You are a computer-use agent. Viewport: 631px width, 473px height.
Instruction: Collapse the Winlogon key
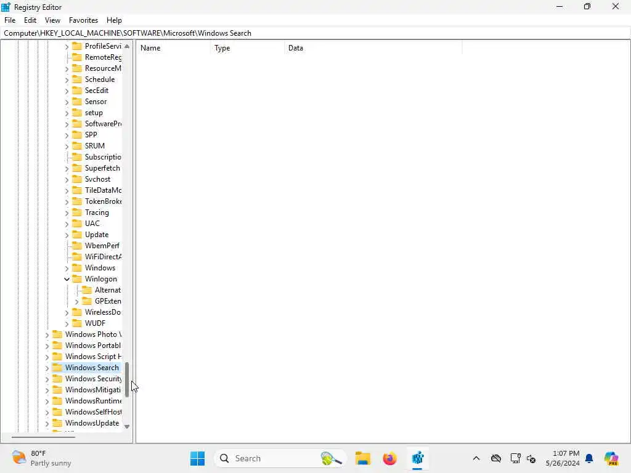[x=67, y=279]
